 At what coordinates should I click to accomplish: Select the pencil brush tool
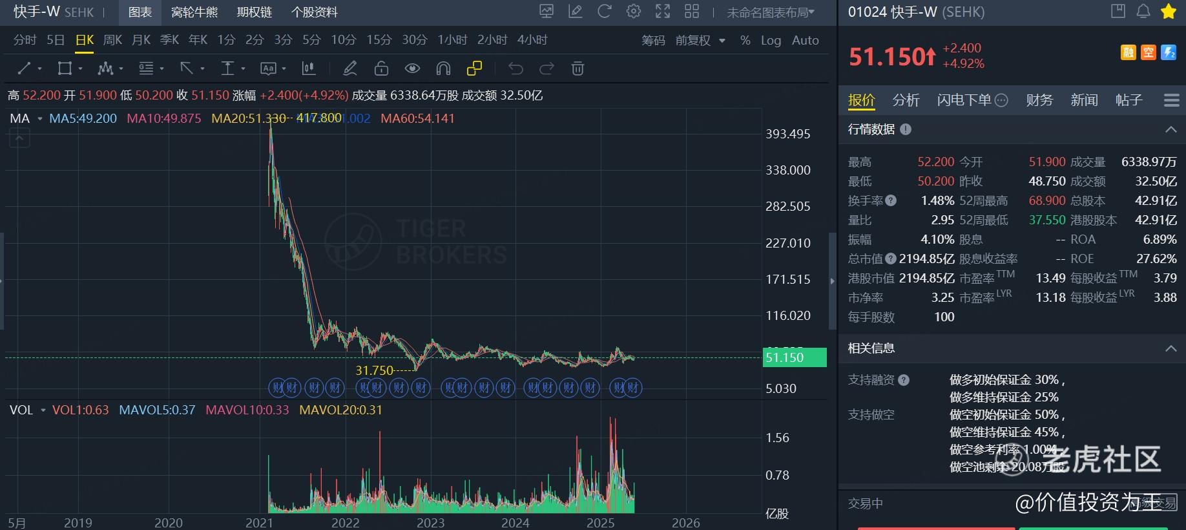point(350,69)
